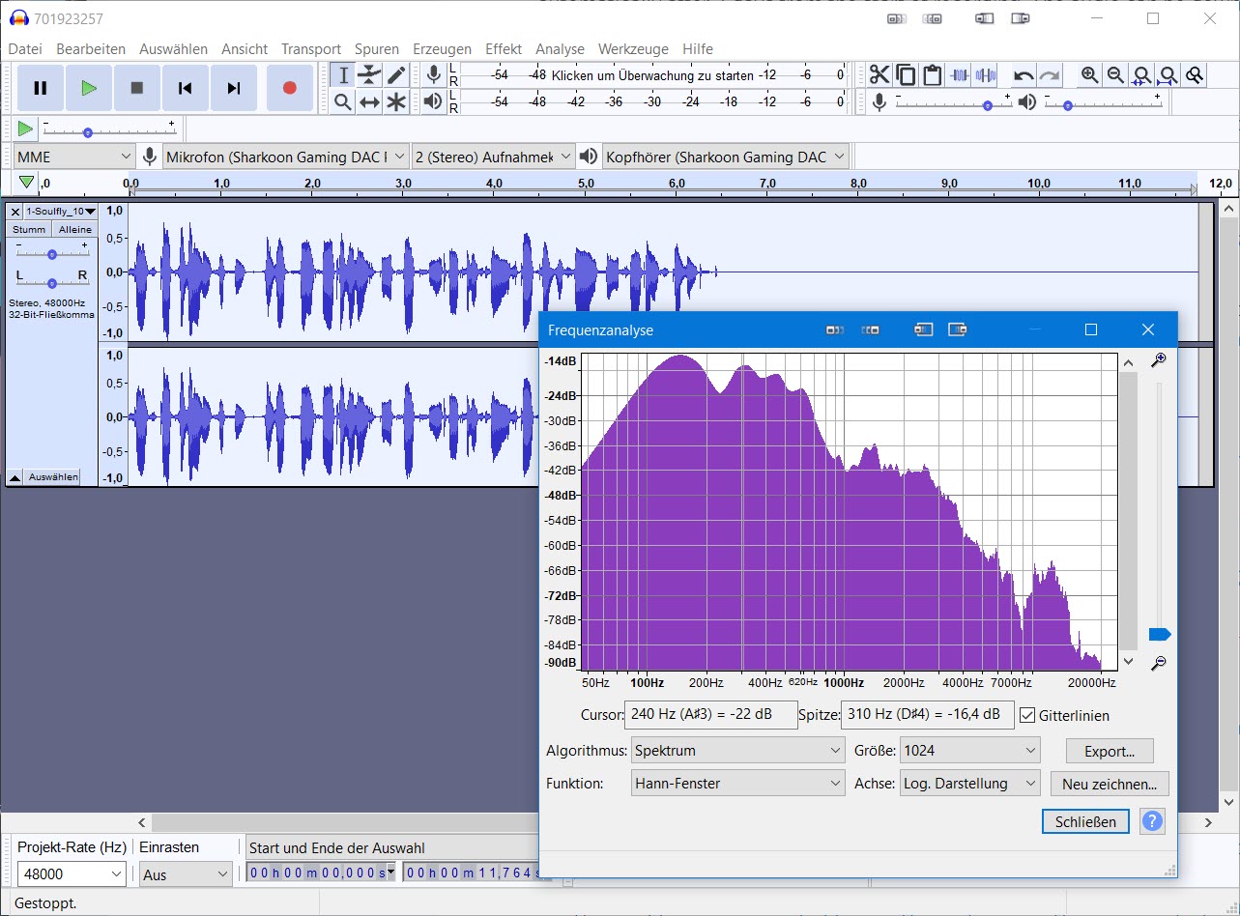
Task: Open the Bearbeiten menu
Action: coord(91,48)
